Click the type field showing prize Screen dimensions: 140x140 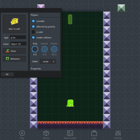[x=18, y=37]
